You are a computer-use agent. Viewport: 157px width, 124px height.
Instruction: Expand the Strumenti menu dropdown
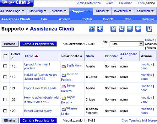(152, 11)
